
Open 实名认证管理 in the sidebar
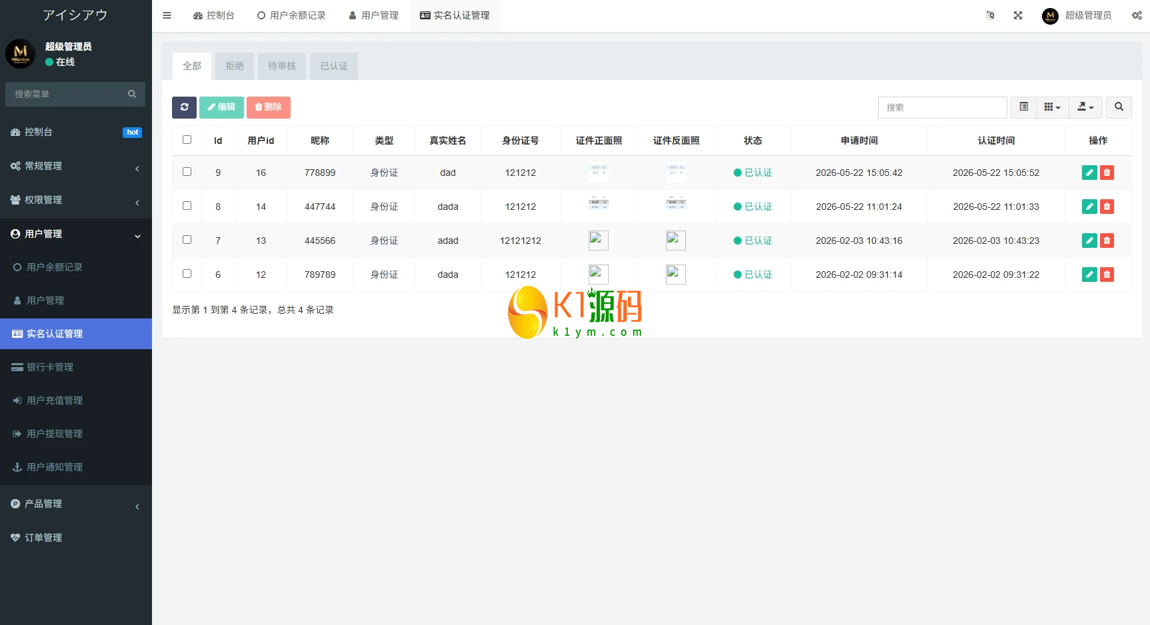tap(76, 334)
